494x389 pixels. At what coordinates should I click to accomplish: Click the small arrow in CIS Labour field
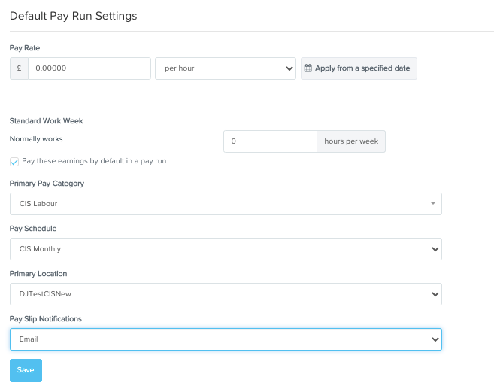432,204
